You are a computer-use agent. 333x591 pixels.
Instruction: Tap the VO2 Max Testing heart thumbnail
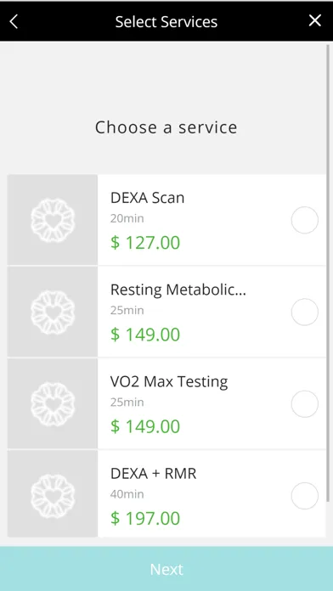[x=53, y=403]
